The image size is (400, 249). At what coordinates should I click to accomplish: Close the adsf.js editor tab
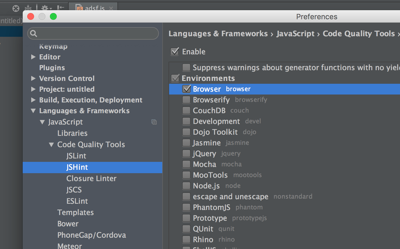pos(111,8)
